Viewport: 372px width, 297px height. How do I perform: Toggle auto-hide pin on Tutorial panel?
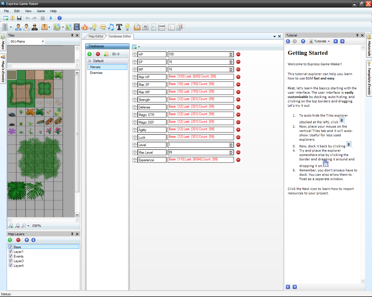(357, 35)
